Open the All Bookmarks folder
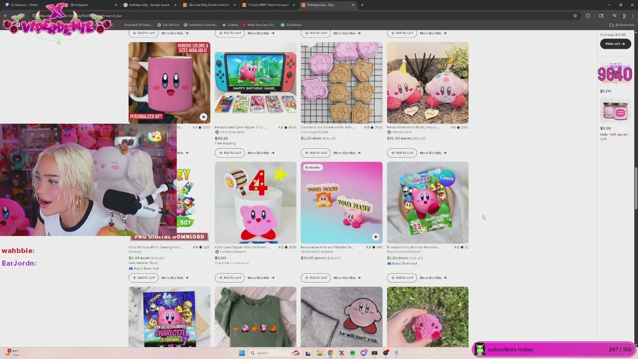 tap(622, 25)
